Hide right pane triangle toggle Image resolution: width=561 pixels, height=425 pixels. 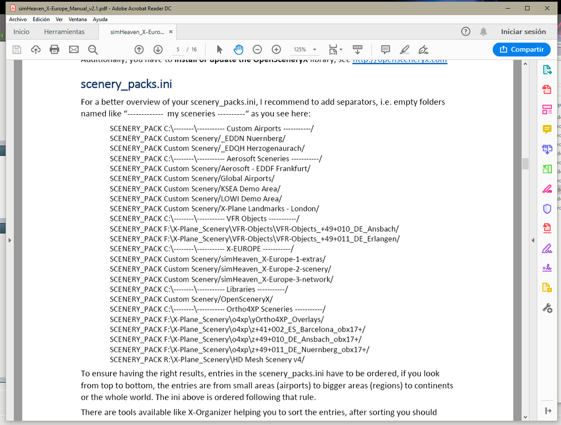[x=533, y=240]
